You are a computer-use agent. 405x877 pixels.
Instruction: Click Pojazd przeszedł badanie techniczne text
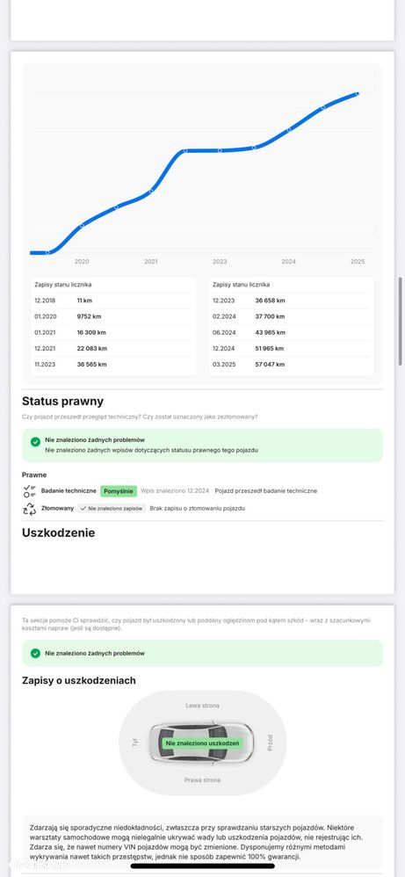[x=265, y=491]
